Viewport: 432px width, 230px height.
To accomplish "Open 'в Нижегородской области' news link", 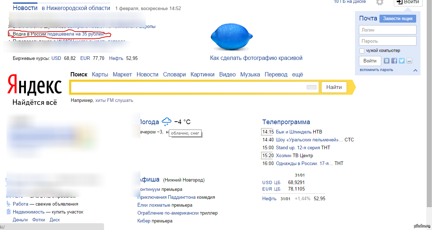I will tap(76, 8).
